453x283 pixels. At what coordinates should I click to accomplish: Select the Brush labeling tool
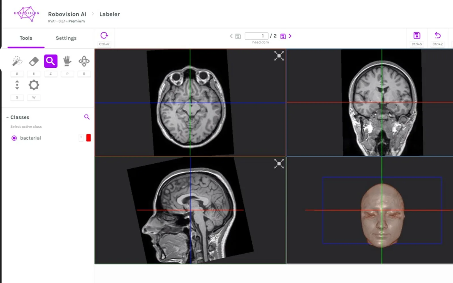17,61
